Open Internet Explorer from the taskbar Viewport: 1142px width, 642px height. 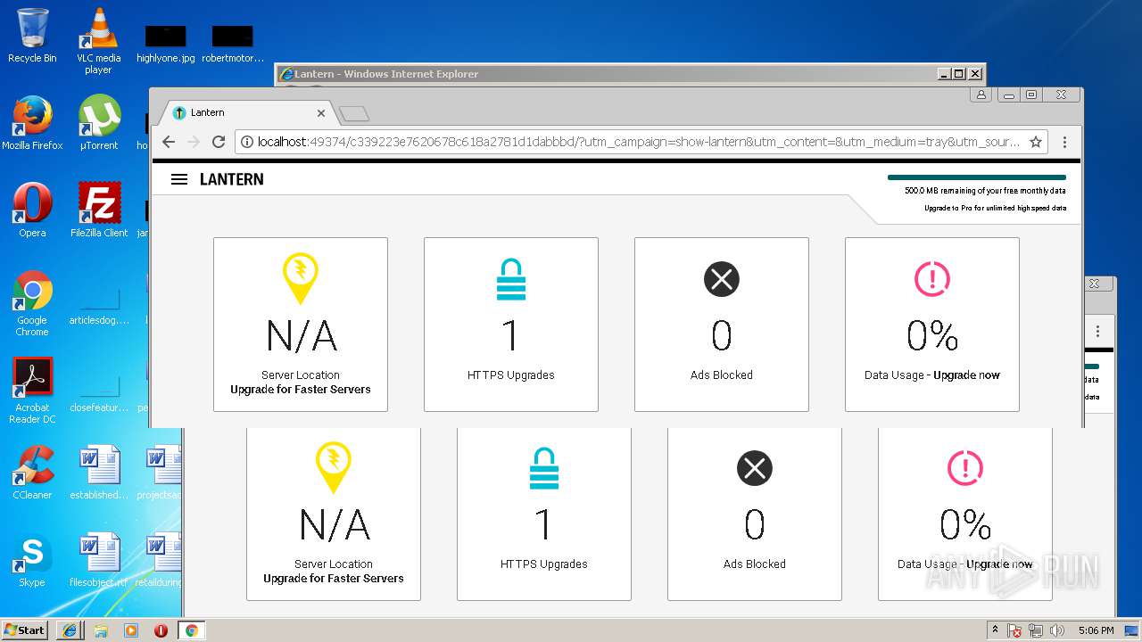coord(70,630)
